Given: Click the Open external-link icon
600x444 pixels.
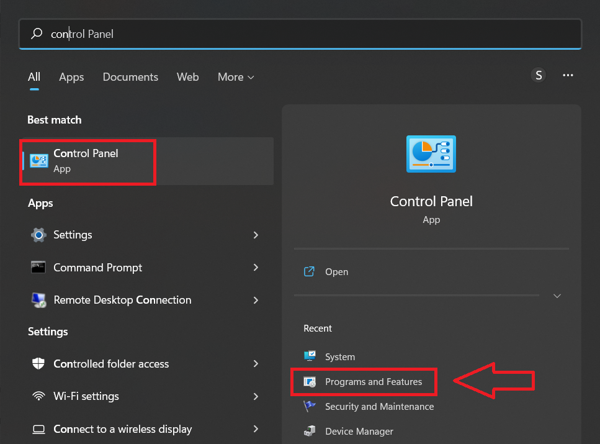Looking at the screenshot, I should pos(309,271).
